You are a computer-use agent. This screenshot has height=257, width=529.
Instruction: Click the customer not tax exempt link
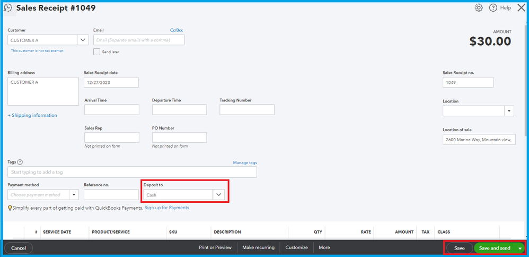37,51
